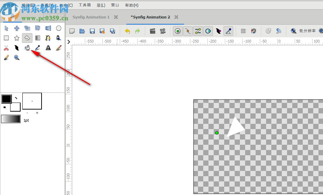The image size is (323, 195).
Task: Select the Mirror tool
Action: point(48,28)
